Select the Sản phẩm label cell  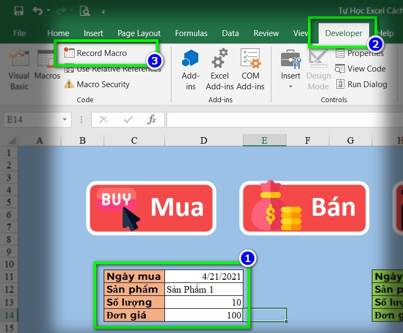134,289
